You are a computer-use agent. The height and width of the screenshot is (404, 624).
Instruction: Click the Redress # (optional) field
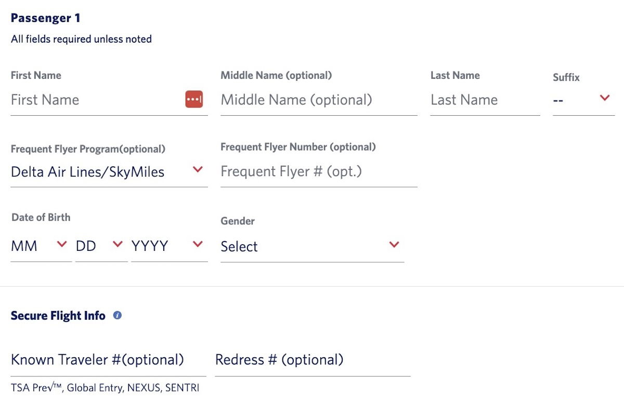coord(312,360)
